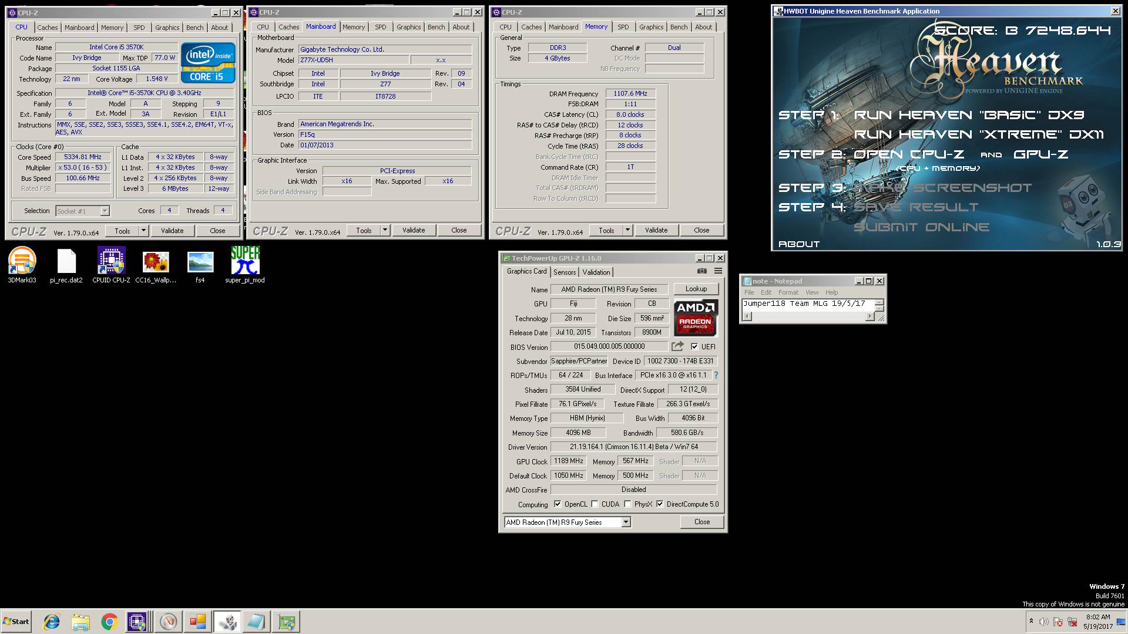Click the show desktop button
1128x634 pixels.
point(1122,622)
